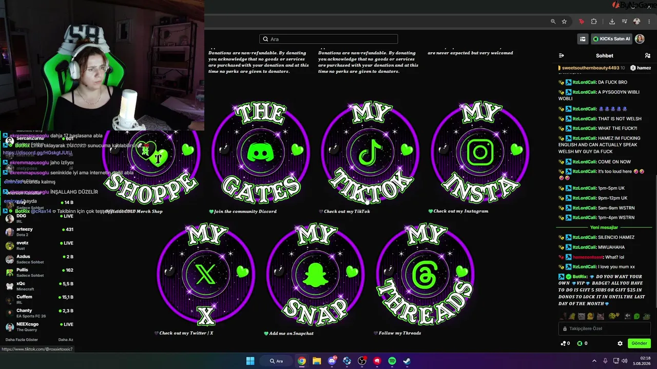Open the Kick inbox icon beside KICKs button
This screenshot has width=657, height=369.
click(583, 39)
